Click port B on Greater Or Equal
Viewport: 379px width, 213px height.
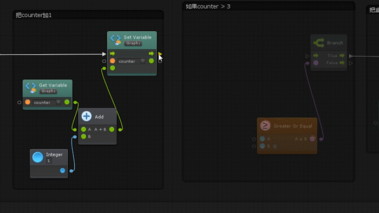[x=262, y=146]
